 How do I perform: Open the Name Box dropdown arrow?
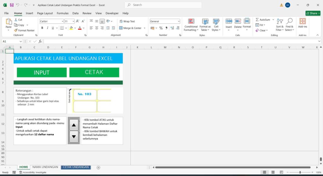[x=21, y=41]
